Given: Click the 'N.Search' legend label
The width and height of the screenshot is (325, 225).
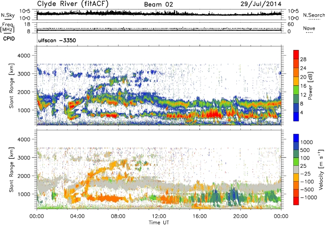Looking at the screenshot, I should [x=314, y=15].
